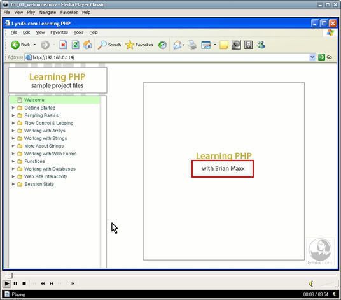Open the browser Tools menu
341x300 pixels.
[78, 32]
